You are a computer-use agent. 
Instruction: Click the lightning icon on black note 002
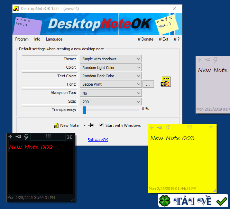(26, 137)
